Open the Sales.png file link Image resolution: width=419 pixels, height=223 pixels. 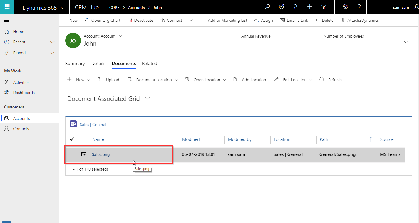pos(101,154)
